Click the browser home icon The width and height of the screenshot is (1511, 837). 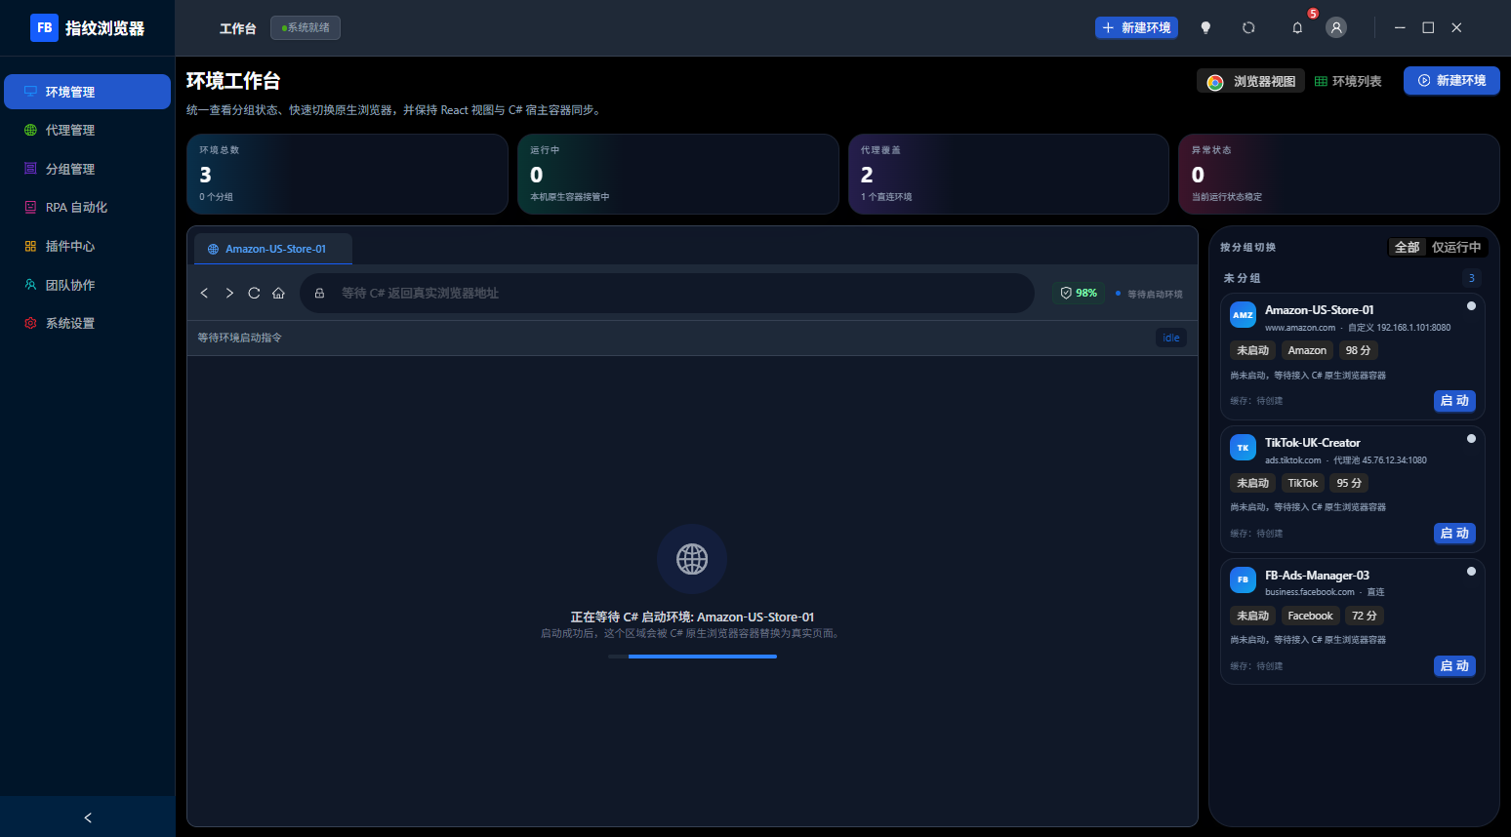pos(278,293)
